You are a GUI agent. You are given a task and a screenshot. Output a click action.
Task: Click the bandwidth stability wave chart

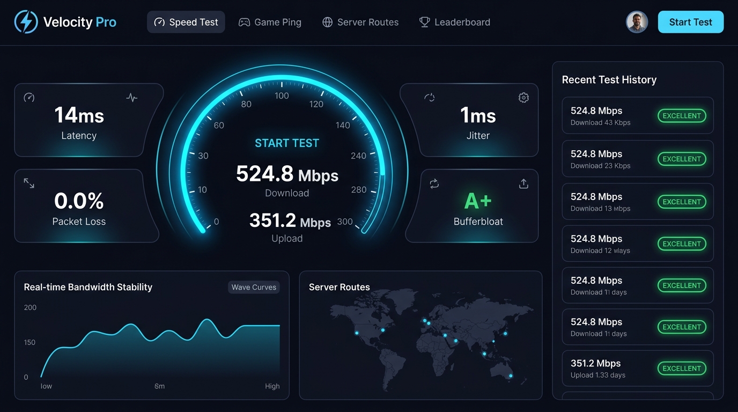click(160, 349)
